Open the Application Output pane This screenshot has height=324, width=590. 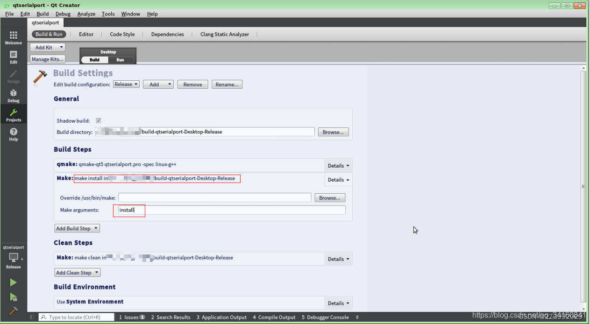(221, 317)
